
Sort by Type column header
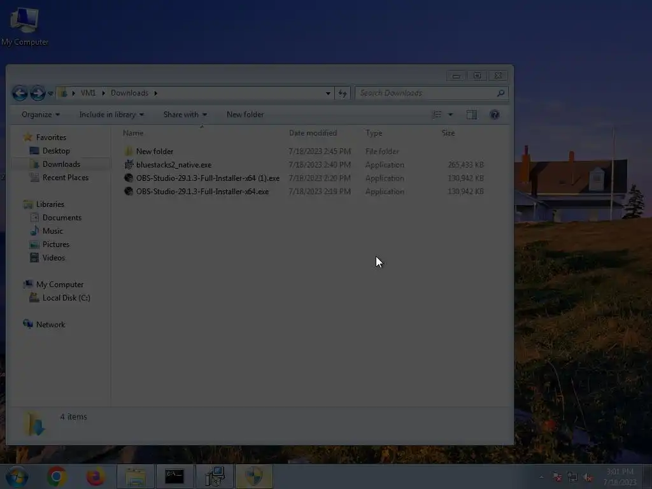click(x=374, y=133)
